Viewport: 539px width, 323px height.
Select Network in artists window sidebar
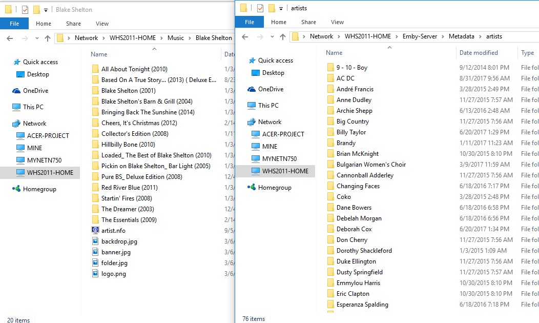coord(269,122)
